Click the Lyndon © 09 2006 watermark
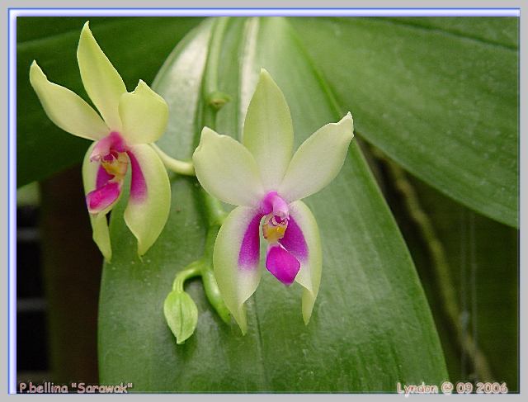 click(452, 387)
